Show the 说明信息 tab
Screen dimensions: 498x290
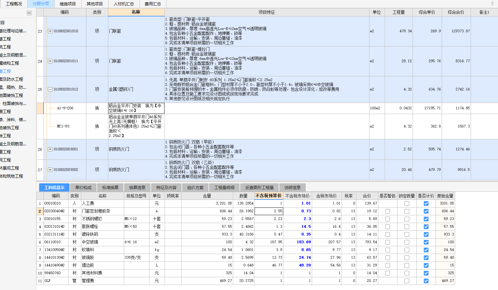[293, 187]
